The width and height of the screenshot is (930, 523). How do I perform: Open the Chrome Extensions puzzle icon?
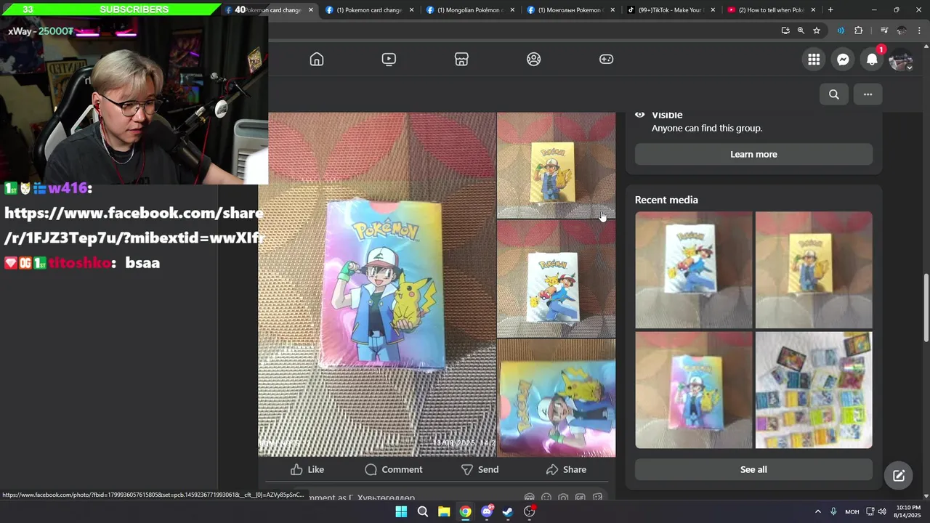point(859,31)
